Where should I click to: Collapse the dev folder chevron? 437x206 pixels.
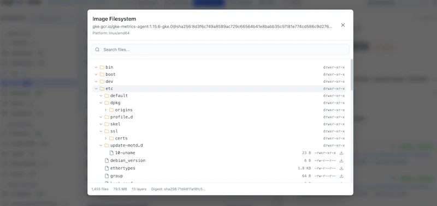96,81
